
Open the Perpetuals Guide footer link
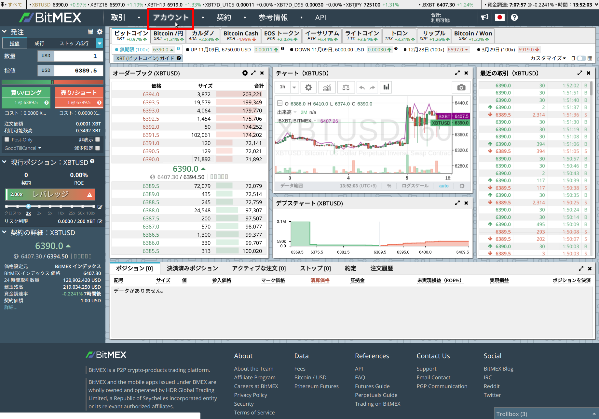pos(376,395)
